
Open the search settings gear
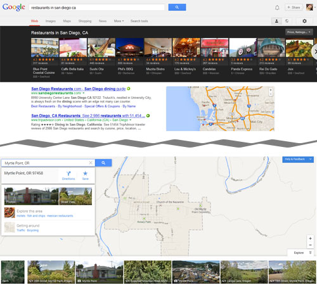(304, 21)
